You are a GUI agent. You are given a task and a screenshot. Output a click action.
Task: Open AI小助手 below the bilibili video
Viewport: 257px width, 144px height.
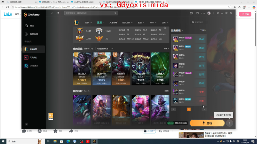click(x=149, y=131)
